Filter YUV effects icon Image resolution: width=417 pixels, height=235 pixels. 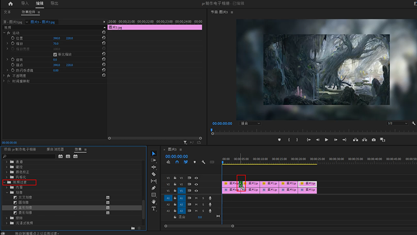click(x=75, y=156)
